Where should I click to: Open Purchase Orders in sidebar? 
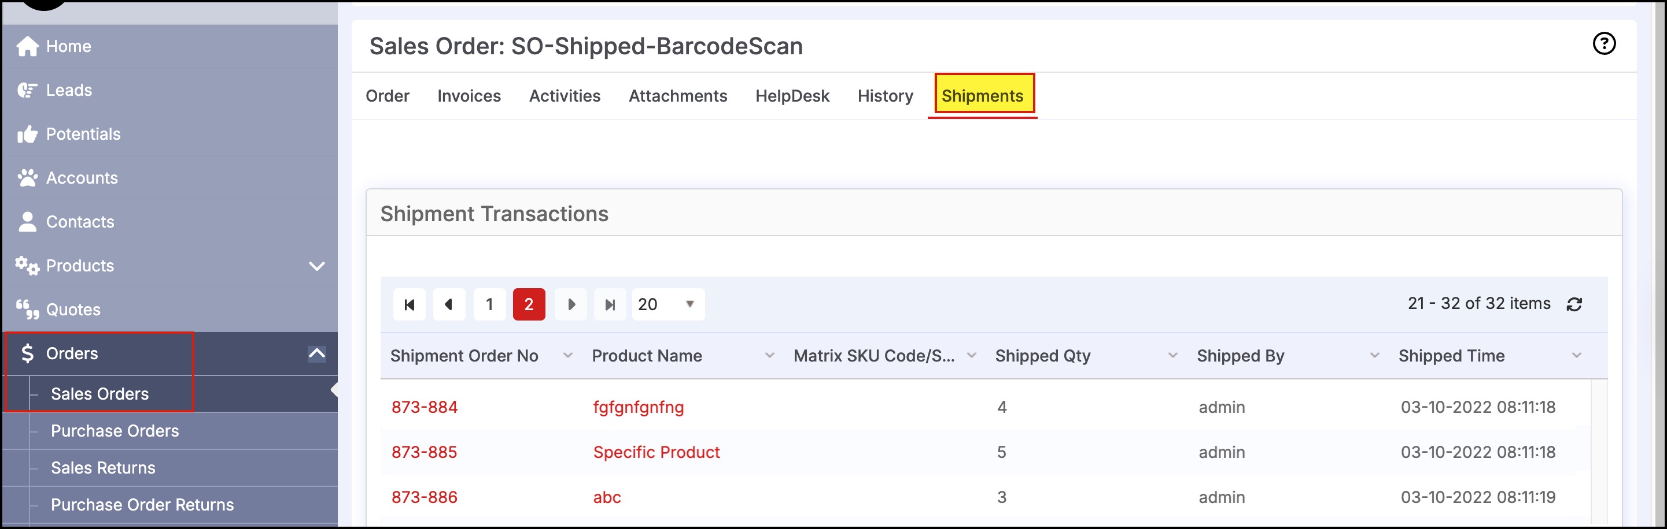(115, 431)
